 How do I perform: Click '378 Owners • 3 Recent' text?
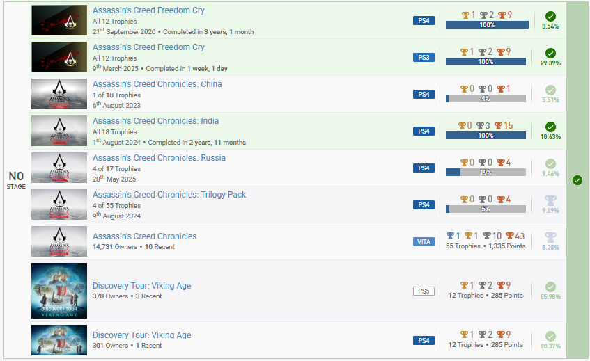click(127, 296)
